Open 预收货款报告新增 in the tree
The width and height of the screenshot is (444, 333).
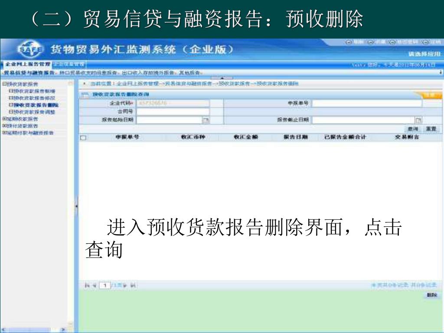(34, 91)
